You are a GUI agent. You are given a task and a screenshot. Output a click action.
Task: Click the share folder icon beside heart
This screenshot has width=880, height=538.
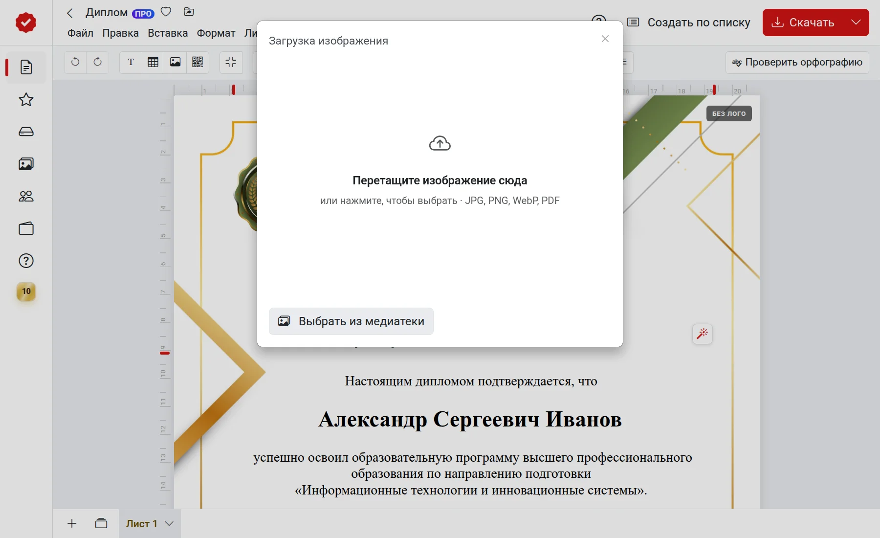(x=189, y=12)
